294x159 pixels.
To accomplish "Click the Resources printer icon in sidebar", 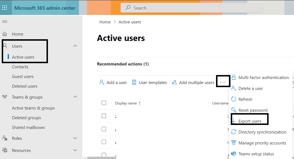I will (5, 150).
